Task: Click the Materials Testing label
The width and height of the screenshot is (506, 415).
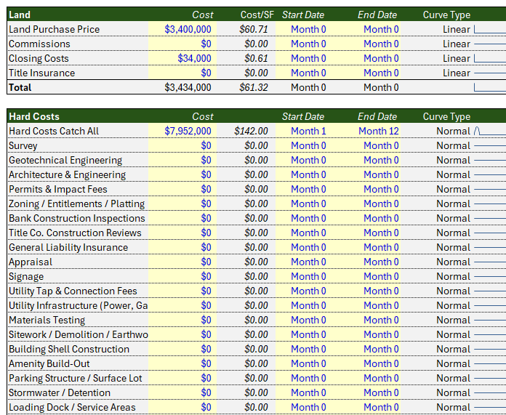Action: tap(47, 320)
